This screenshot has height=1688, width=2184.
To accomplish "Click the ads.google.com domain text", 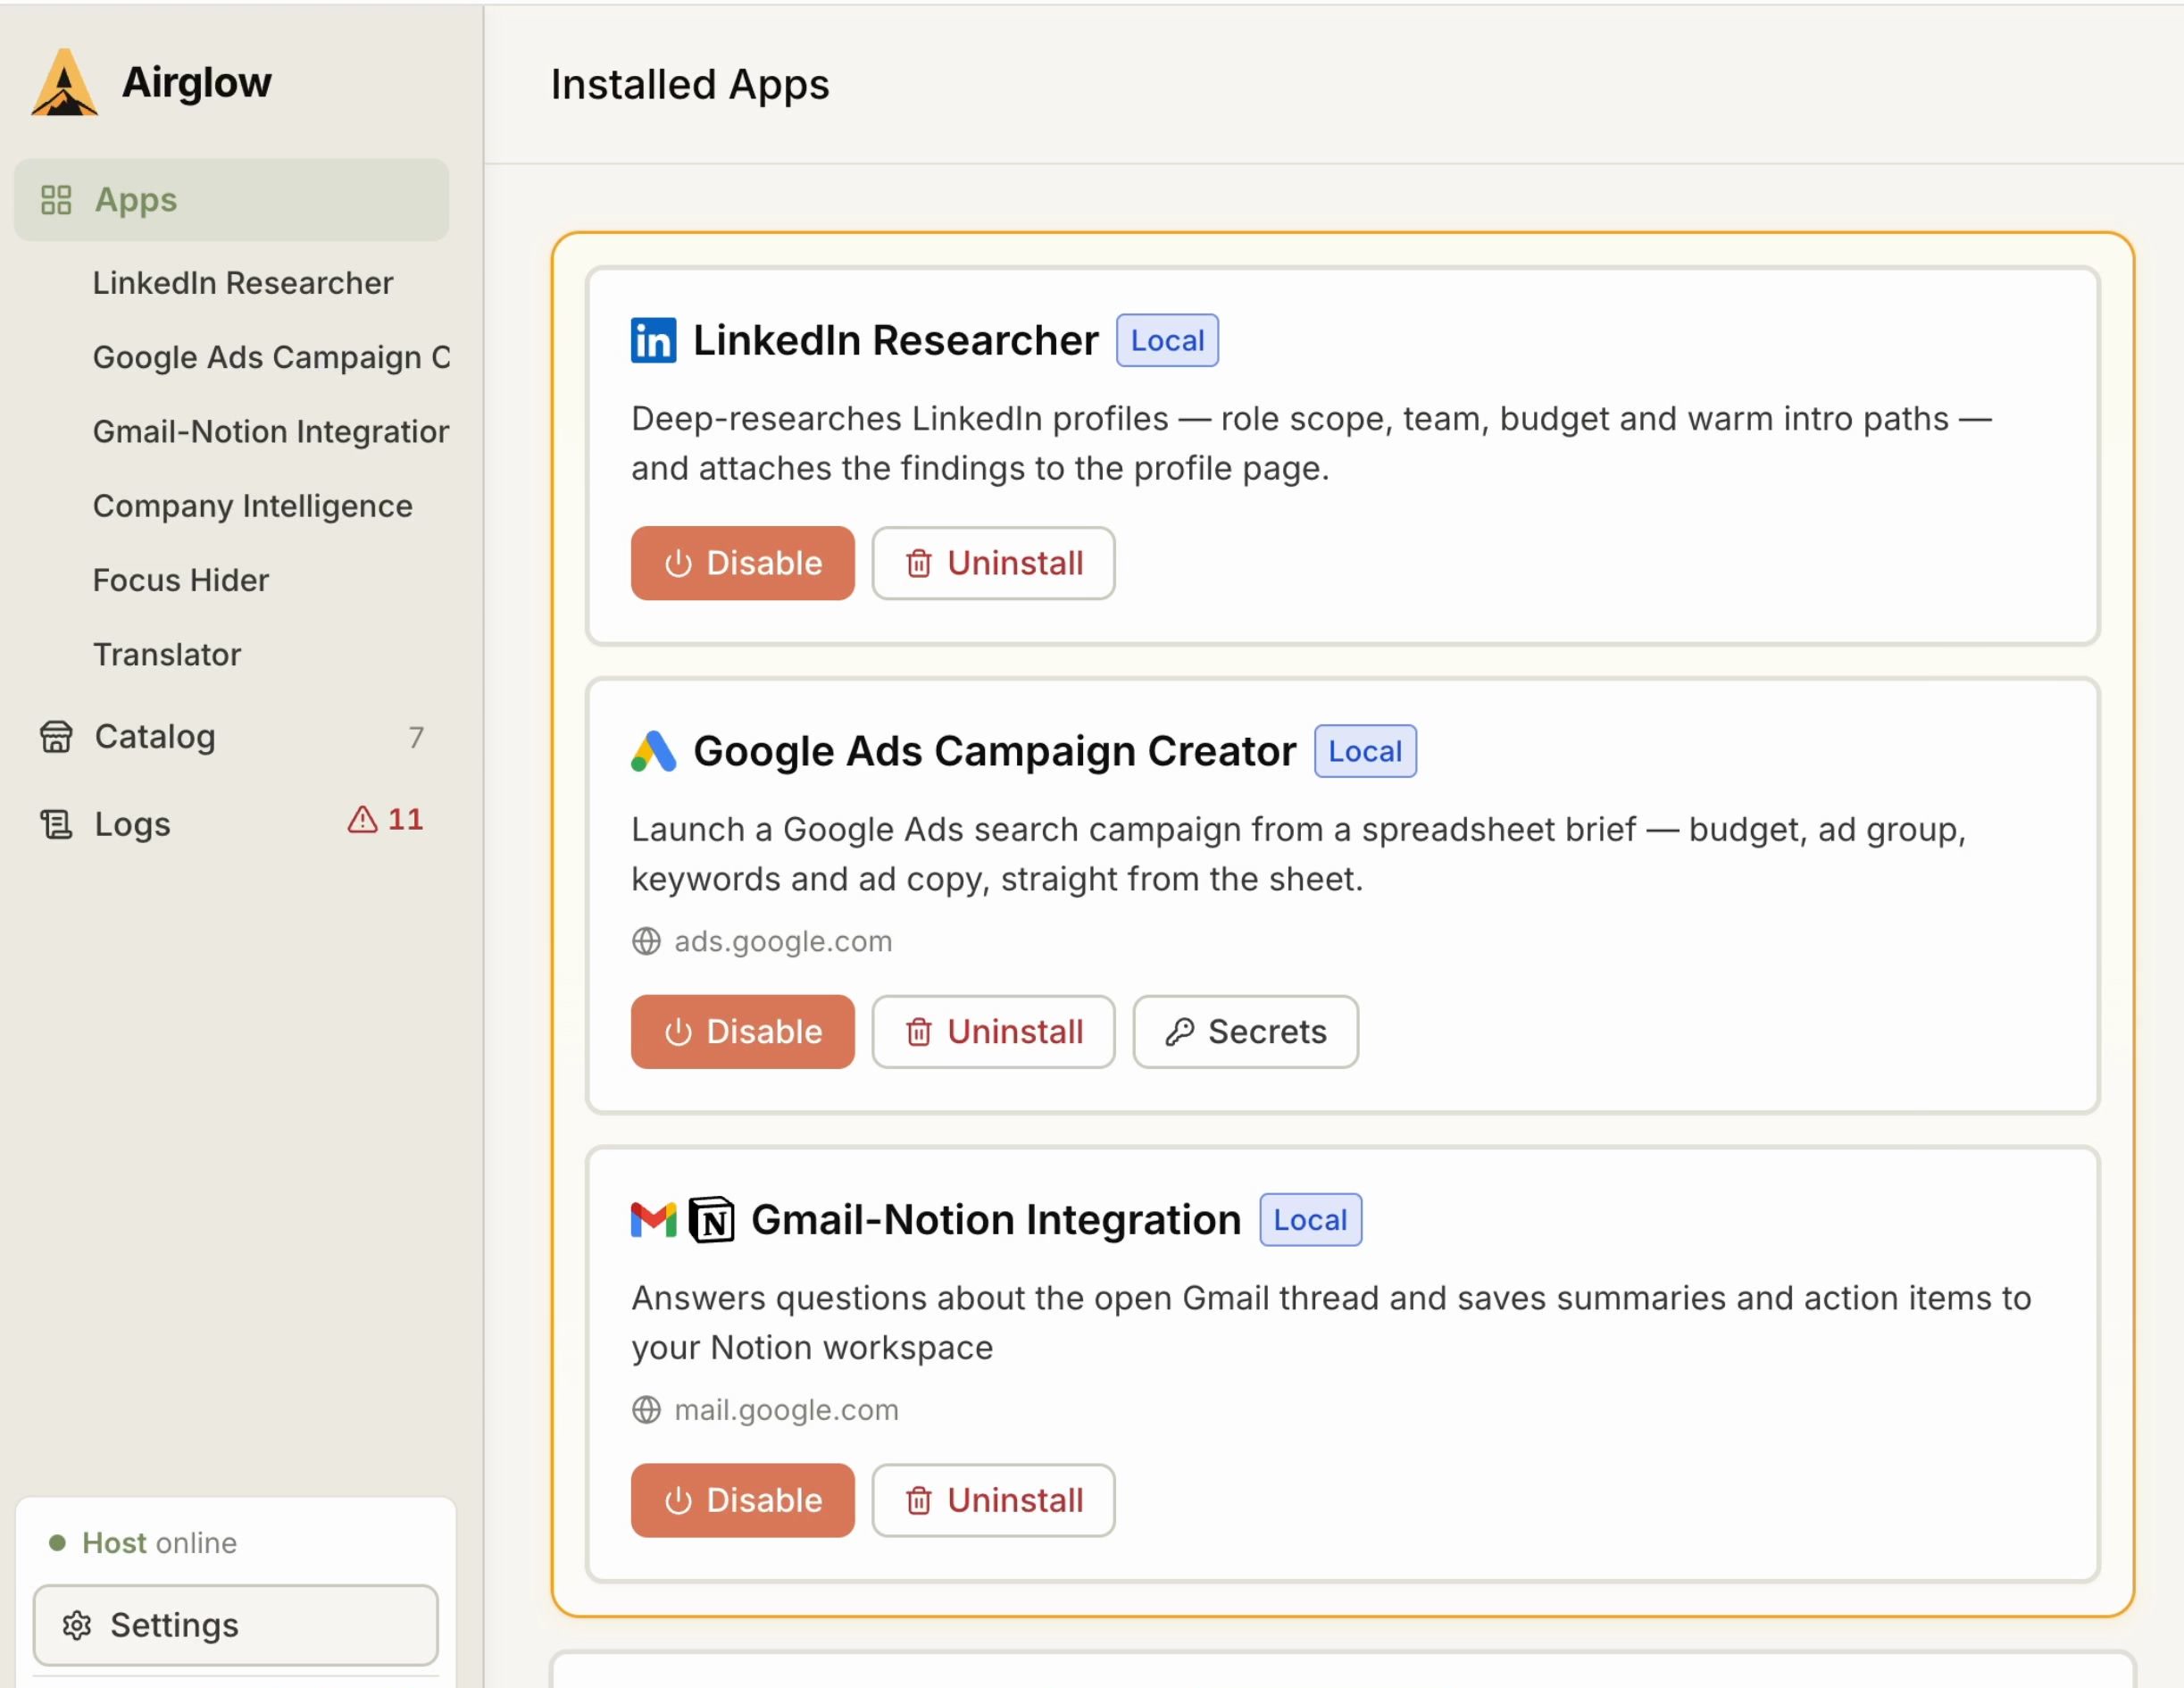I will 783,942.
